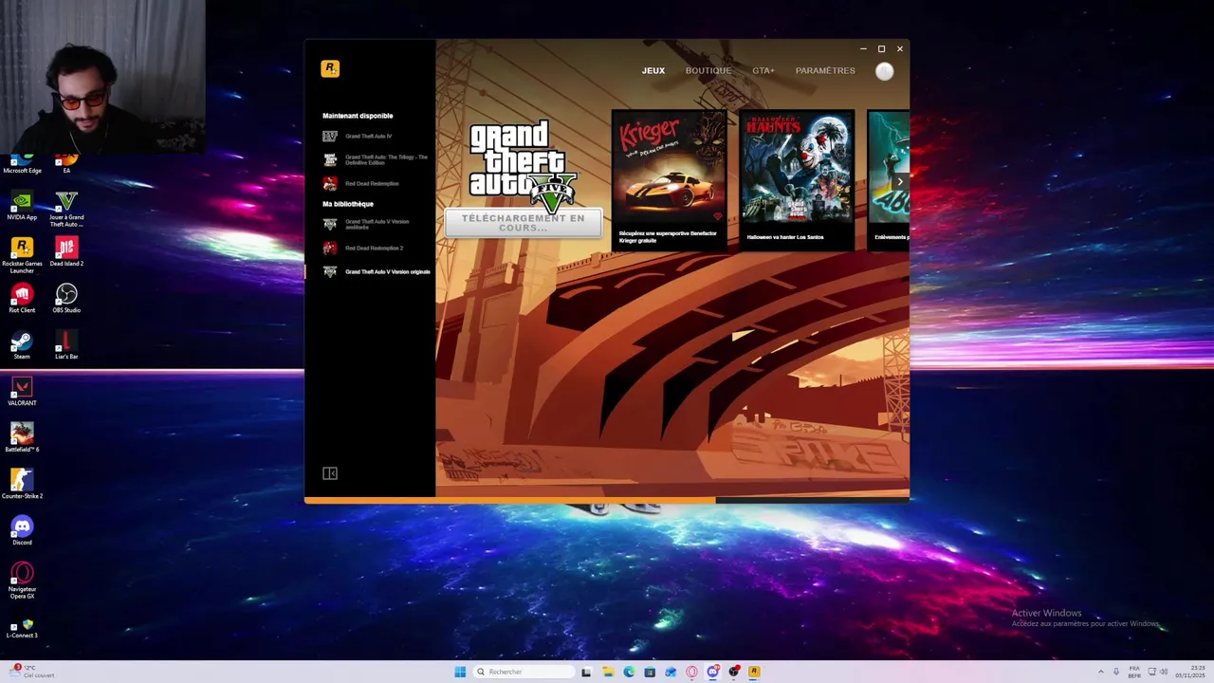
Task: Open Discord from the taskbar
Action: [712, 672]
